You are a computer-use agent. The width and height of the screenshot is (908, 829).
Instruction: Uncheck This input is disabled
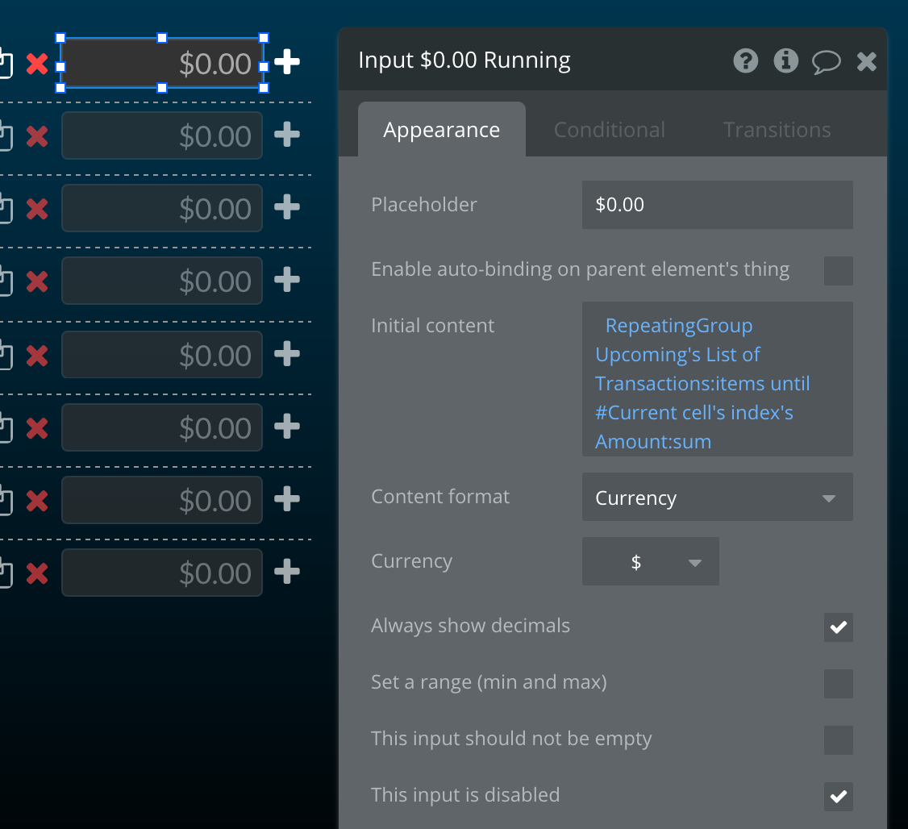[x=838, y=796]
